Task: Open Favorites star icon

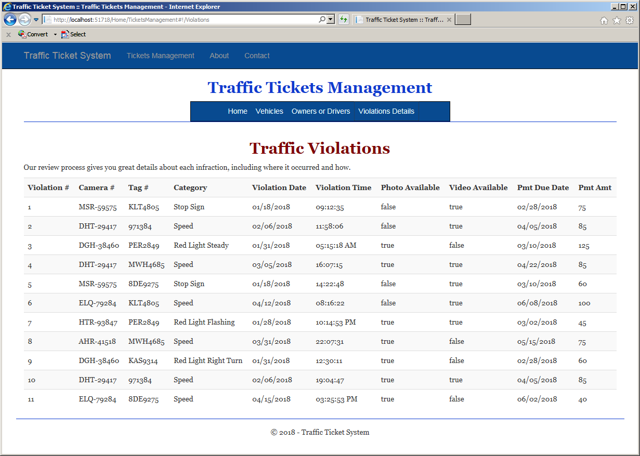Action: [617, 20]
